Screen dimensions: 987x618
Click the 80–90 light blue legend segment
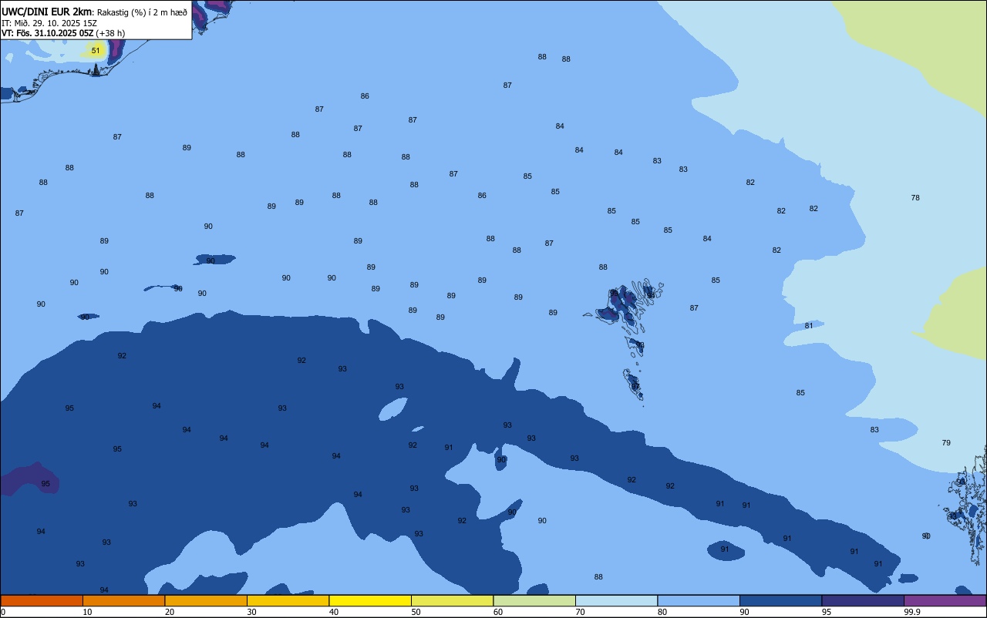pos(699,600)
